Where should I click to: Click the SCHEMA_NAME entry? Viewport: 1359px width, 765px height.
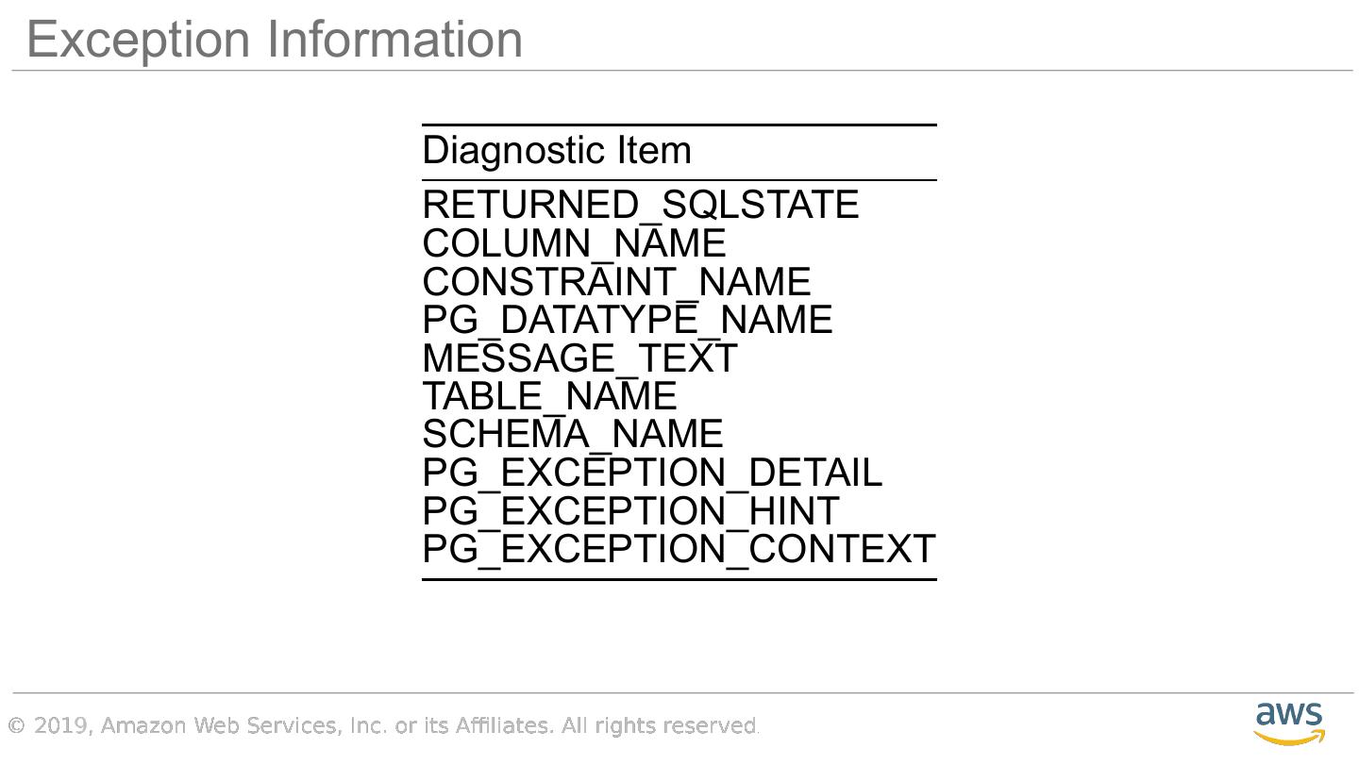[x=572, y=434]
